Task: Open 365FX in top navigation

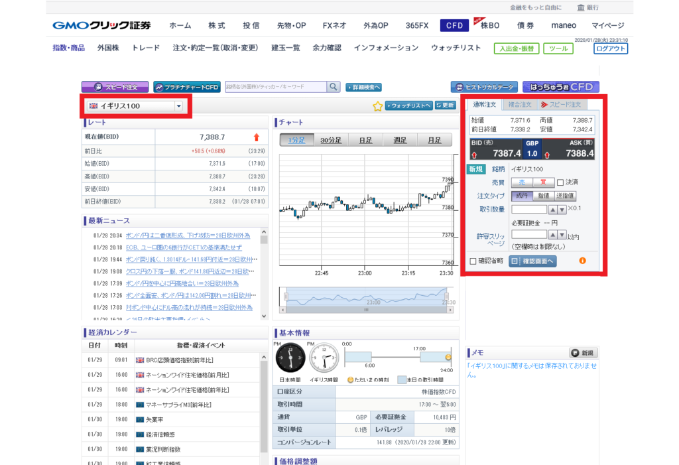Action: tap(417, 26)
